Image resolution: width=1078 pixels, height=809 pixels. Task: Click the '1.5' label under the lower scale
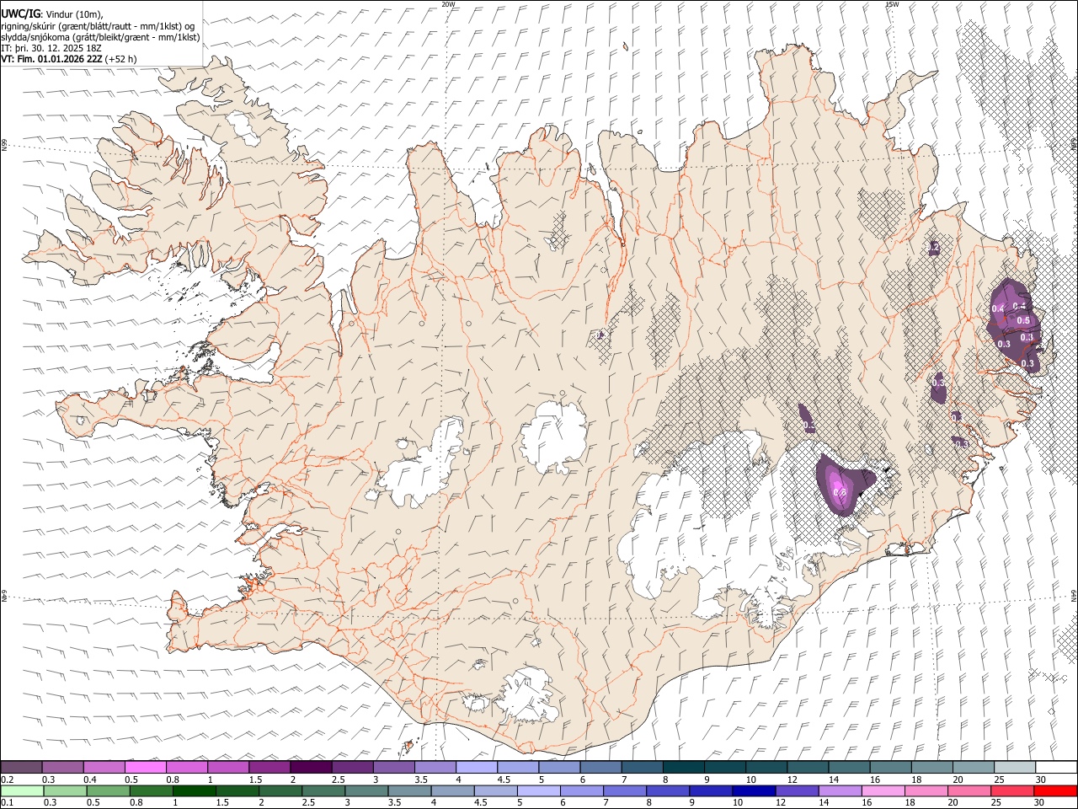(x=223, y=803)
